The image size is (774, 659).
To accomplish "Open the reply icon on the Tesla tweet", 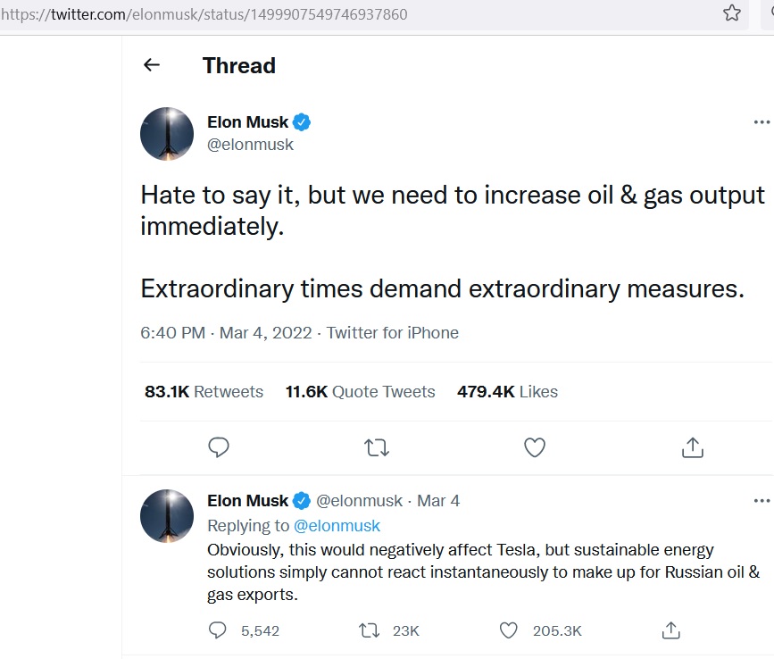I will pos(218,630).
